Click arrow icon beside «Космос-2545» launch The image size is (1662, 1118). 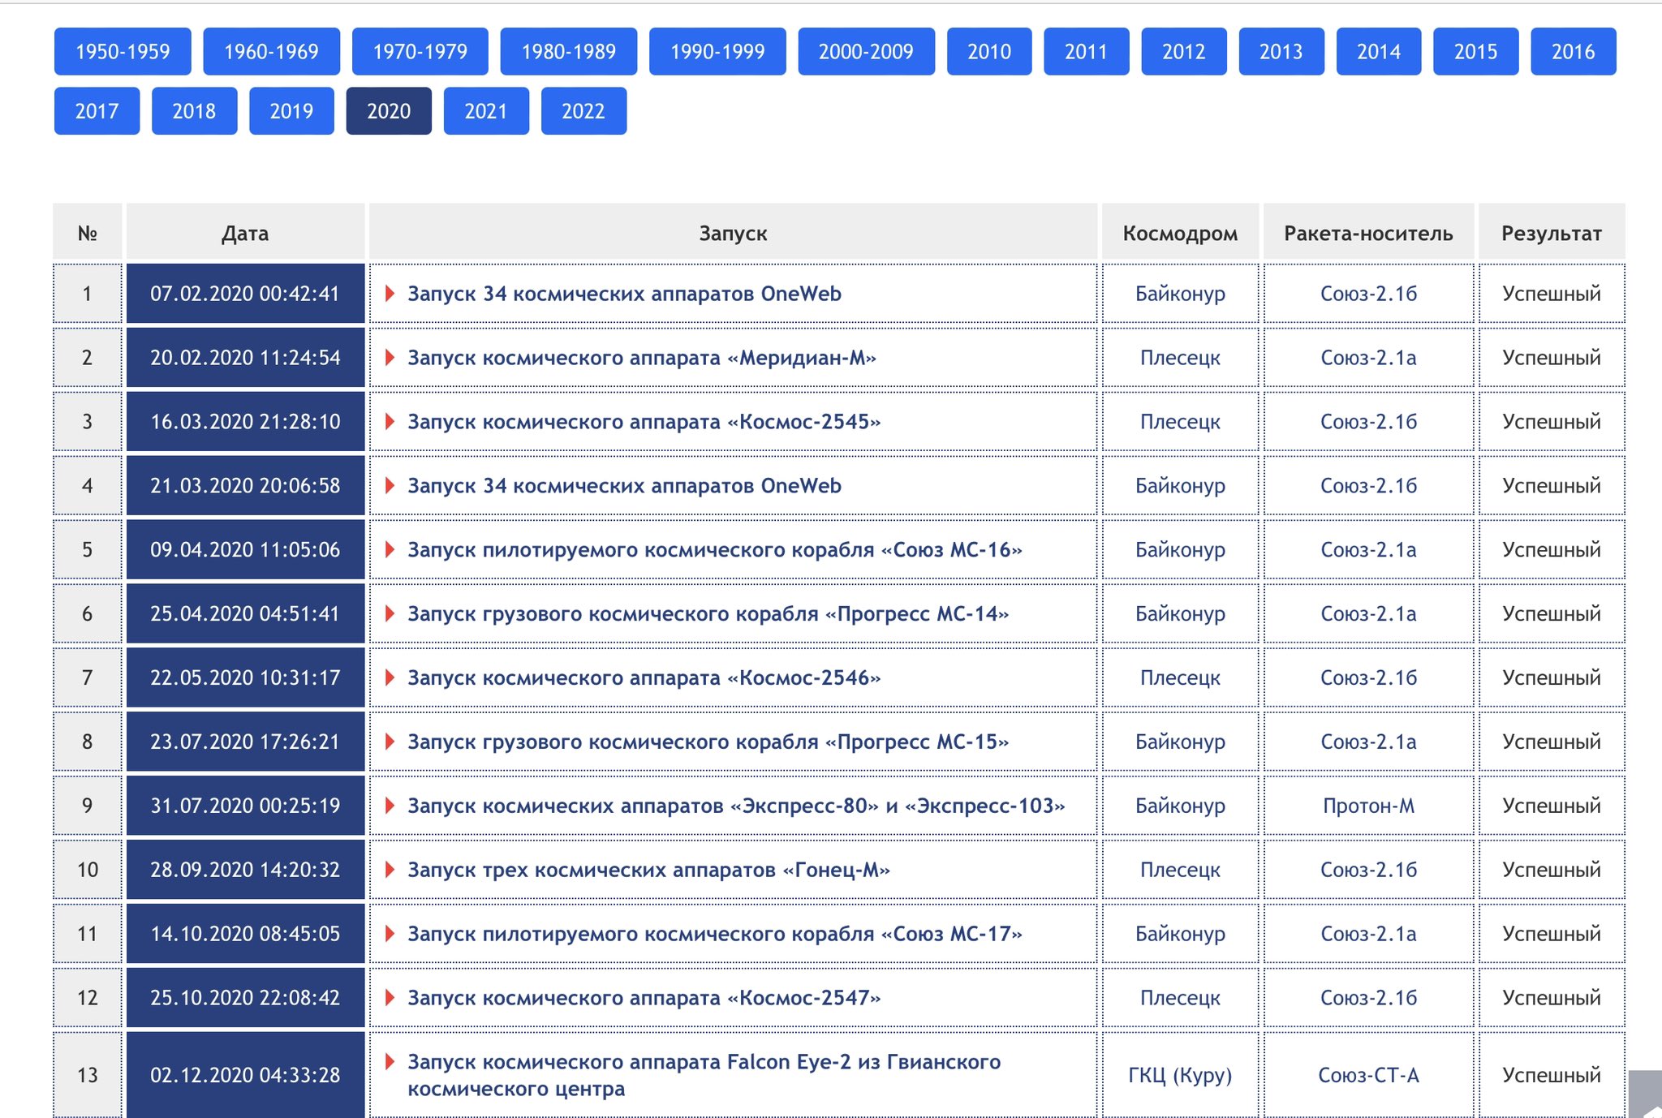(390, 421)
